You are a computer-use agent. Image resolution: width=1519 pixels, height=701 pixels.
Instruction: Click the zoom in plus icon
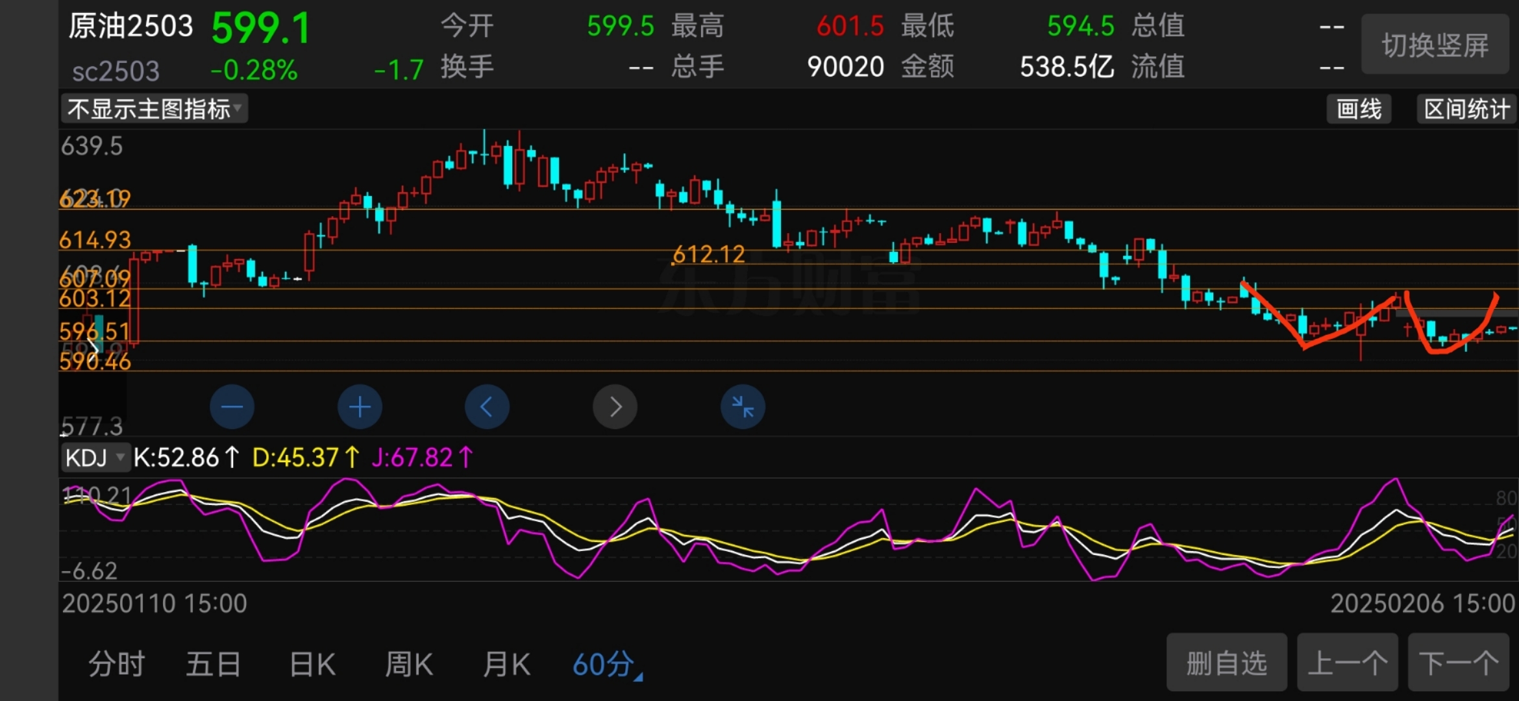[360, 407]
